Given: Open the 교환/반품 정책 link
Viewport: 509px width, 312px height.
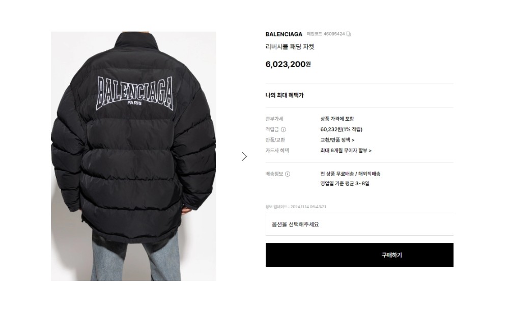Looking at the screenshot, I should (337, 140).
